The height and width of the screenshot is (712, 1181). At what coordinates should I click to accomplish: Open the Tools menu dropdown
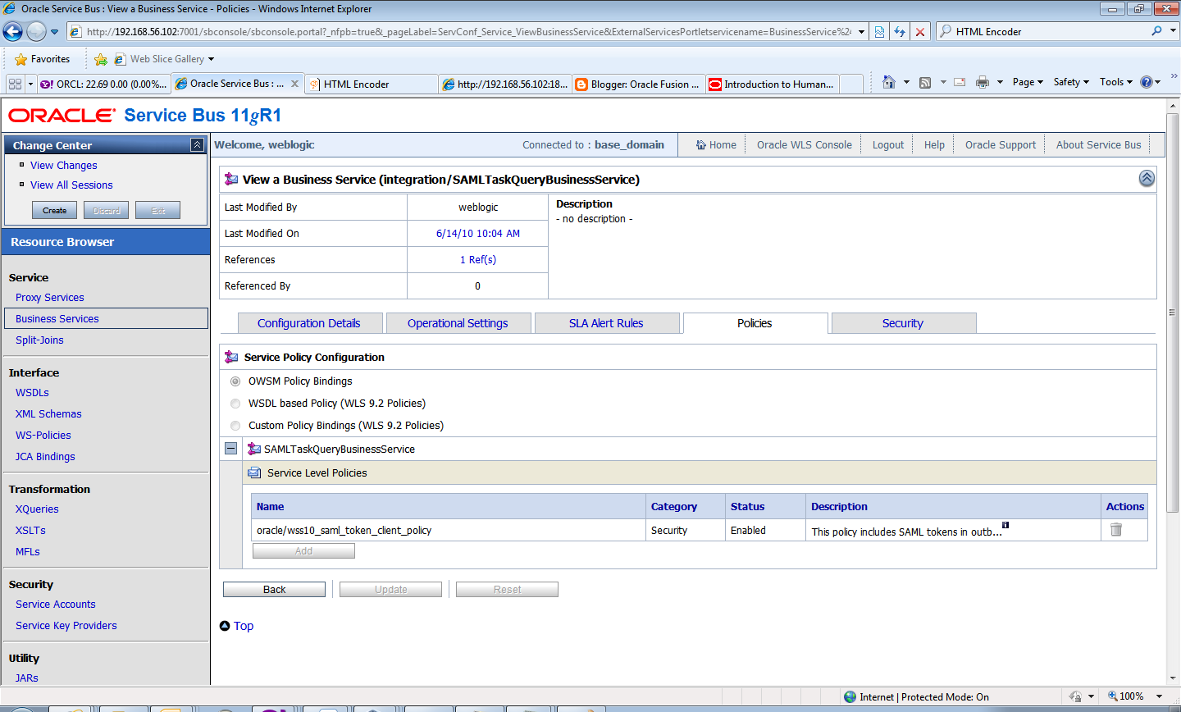click(1116, 82)
